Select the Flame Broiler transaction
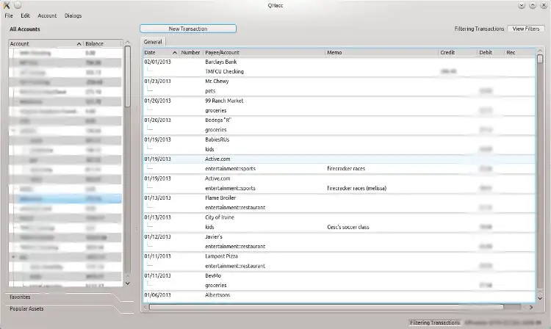 [x=339, y=198]
